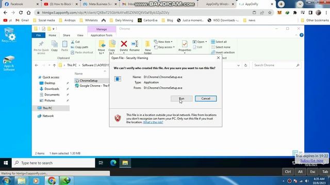Click Cut in the Clipboard group
330x185 pixels.
(x=75, y=42)
